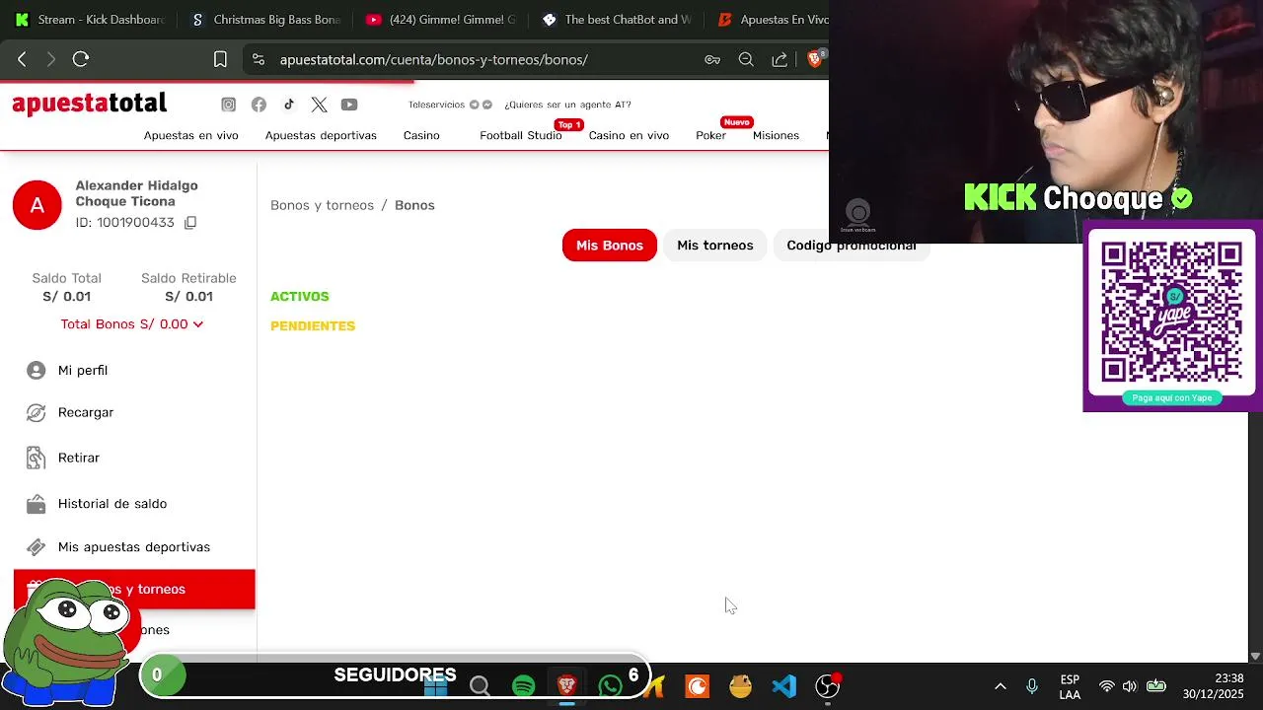Open the clock showing 23:38
1263x710 pixels.
[x=1214, y=686]
